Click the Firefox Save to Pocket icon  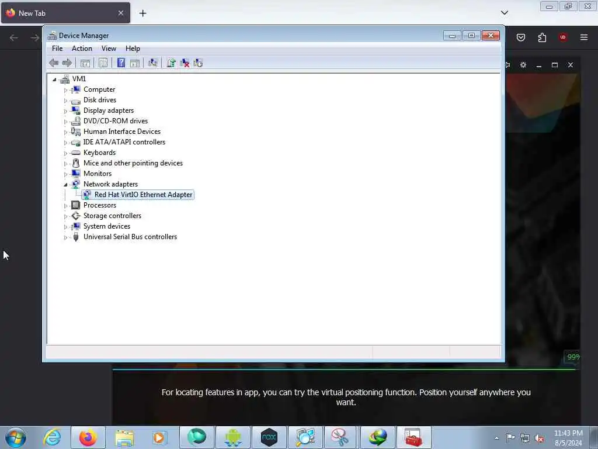pyautogui.click(x=521, y=37)
